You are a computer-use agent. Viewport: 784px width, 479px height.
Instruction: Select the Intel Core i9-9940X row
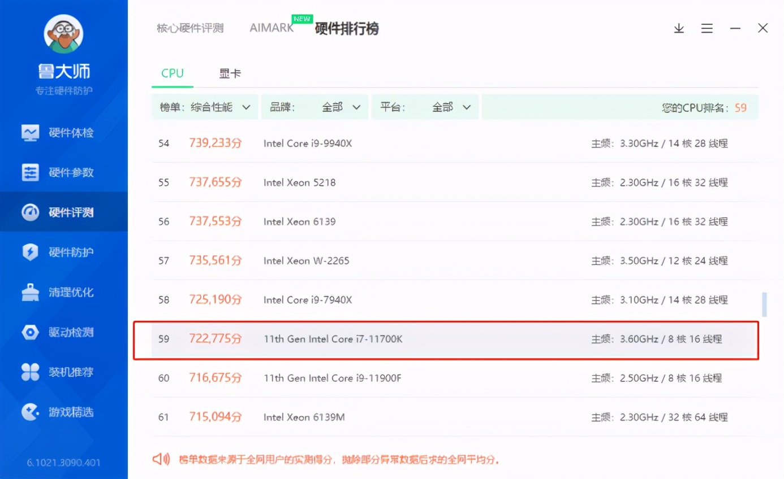[x=455, y=143]
